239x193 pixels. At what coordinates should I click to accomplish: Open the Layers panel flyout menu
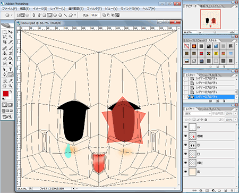[x=236, y=109]
